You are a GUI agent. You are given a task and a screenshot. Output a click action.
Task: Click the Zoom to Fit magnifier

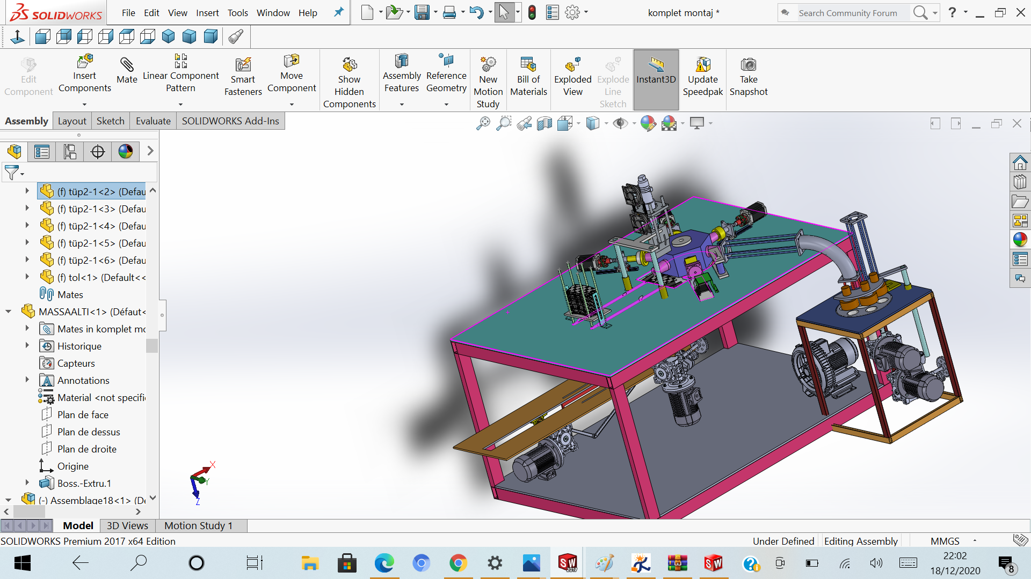point(483,123)
